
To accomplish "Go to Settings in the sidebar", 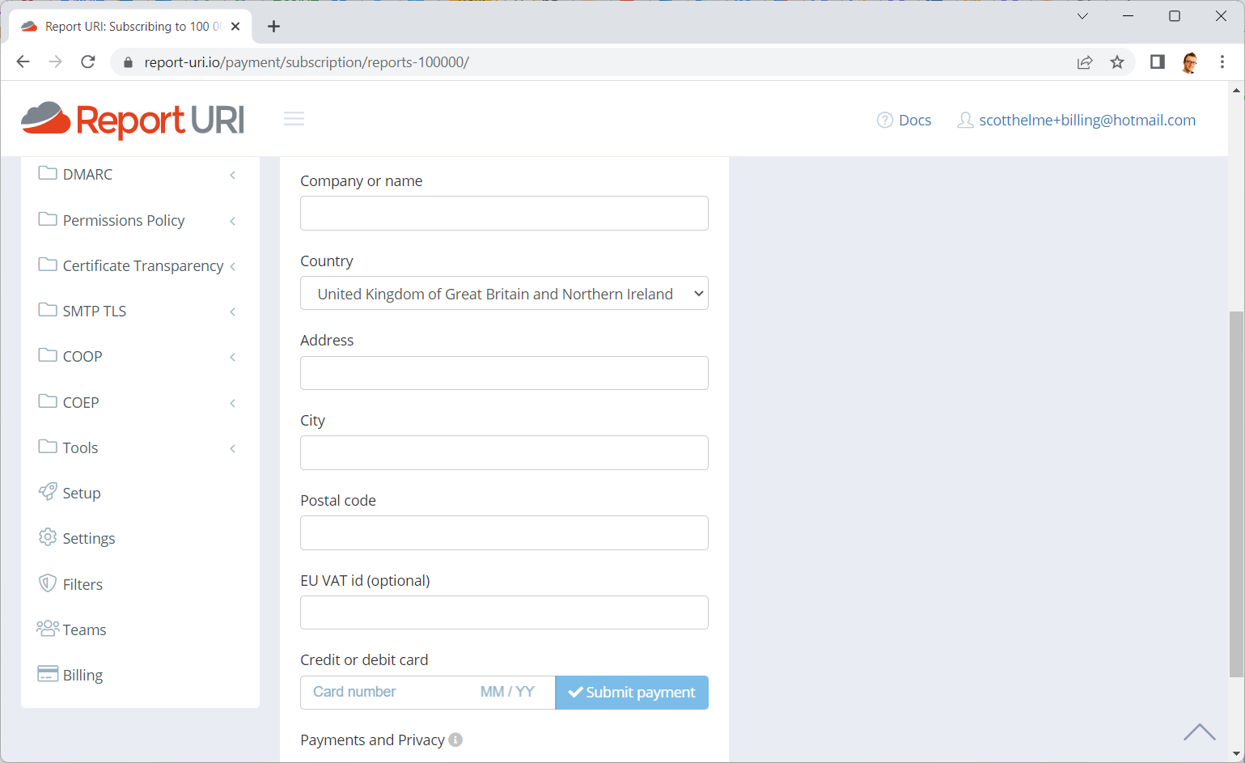I will point(88,538).
